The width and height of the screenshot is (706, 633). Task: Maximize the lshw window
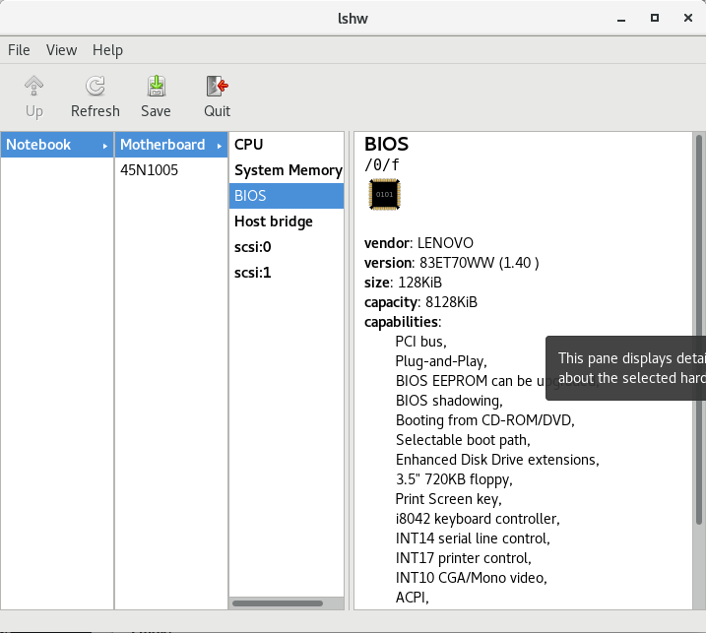655,18
